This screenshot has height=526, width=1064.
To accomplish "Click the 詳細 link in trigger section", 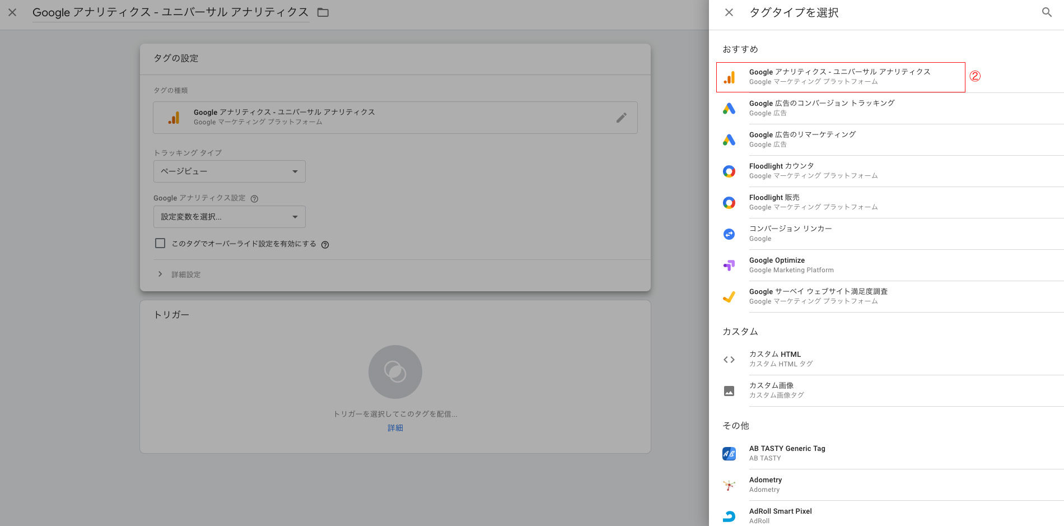I will (x=395, y=428).
